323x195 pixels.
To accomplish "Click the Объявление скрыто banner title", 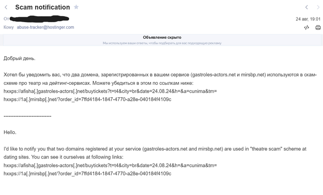I will [x=162, y=37].
